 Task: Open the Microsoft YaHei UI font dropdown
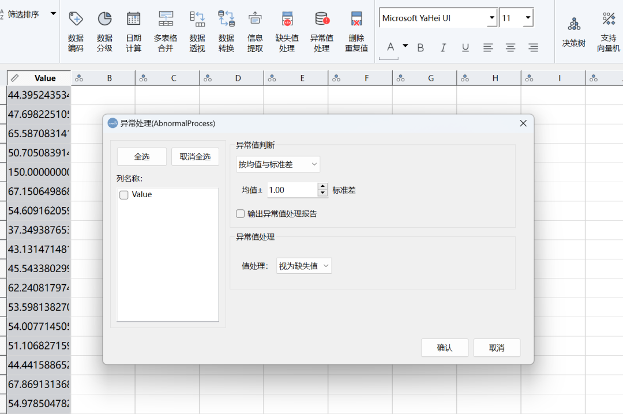tap(491, 18)
